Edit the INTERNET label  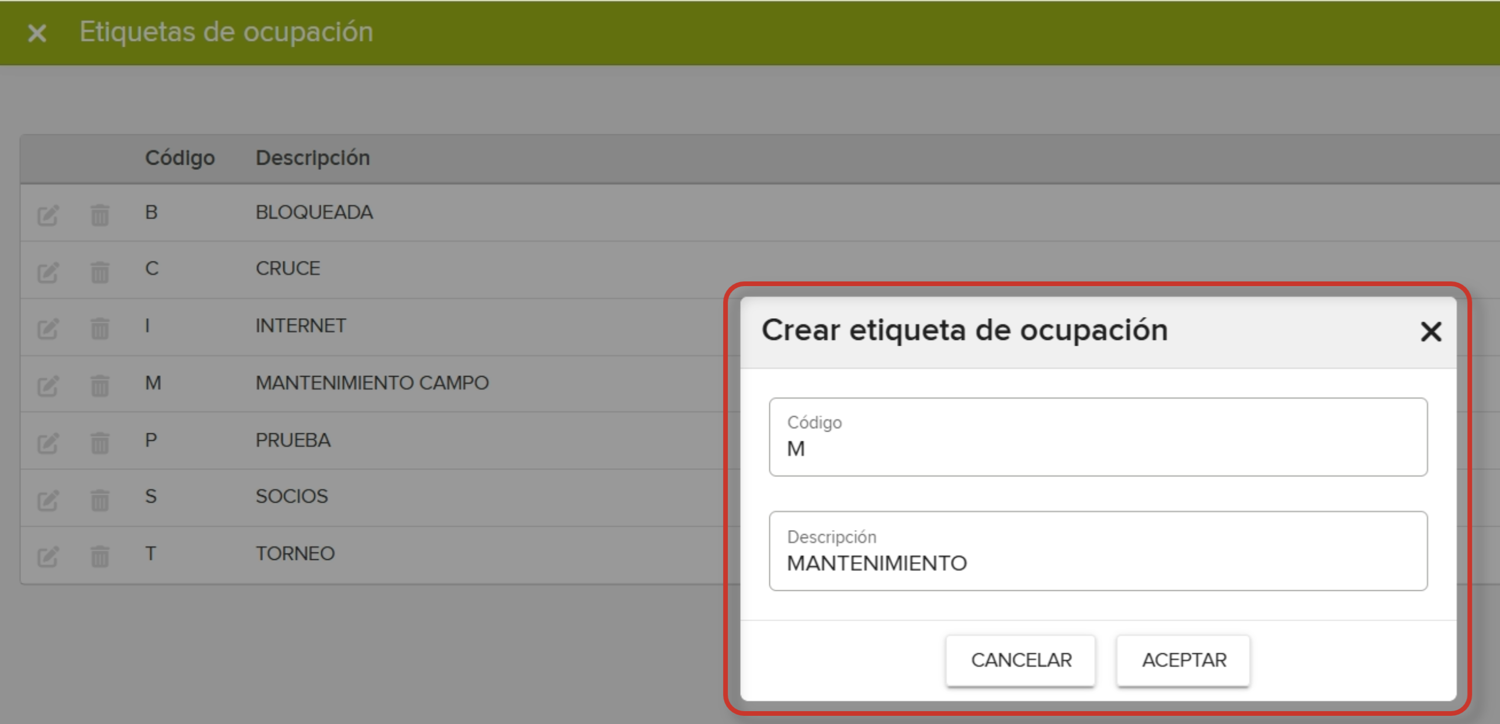point(48,327)
